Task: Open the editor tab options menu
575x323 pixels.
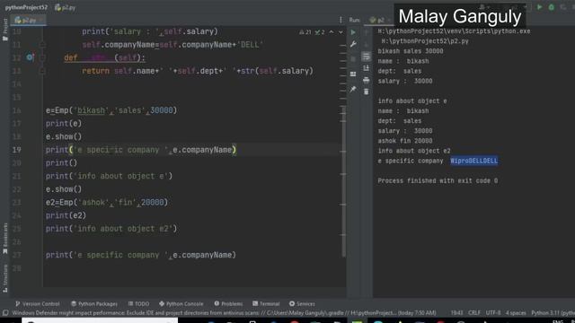Action: pos(341,20)
